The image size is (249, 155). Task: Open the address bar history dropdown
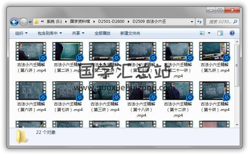[x=192, y=21]
